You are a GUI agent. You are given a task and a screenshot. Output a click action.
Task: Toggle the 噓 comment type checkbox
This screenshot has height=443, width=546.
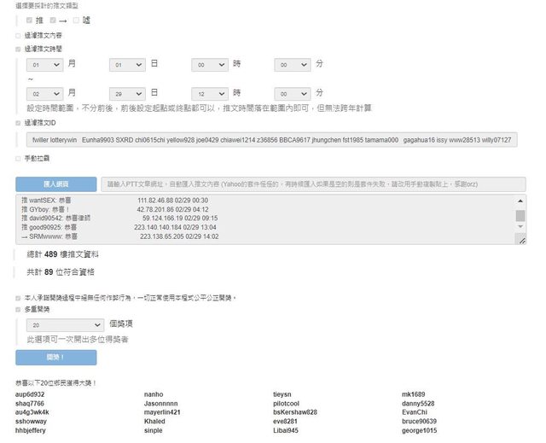76,20
